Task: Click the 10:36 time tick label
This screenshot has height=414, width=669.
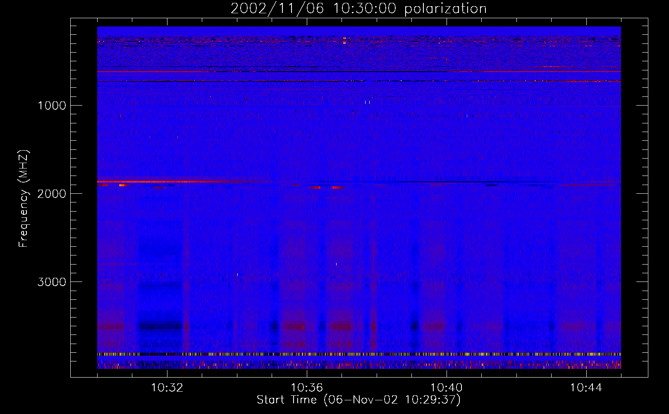Action: pos(307,388)
